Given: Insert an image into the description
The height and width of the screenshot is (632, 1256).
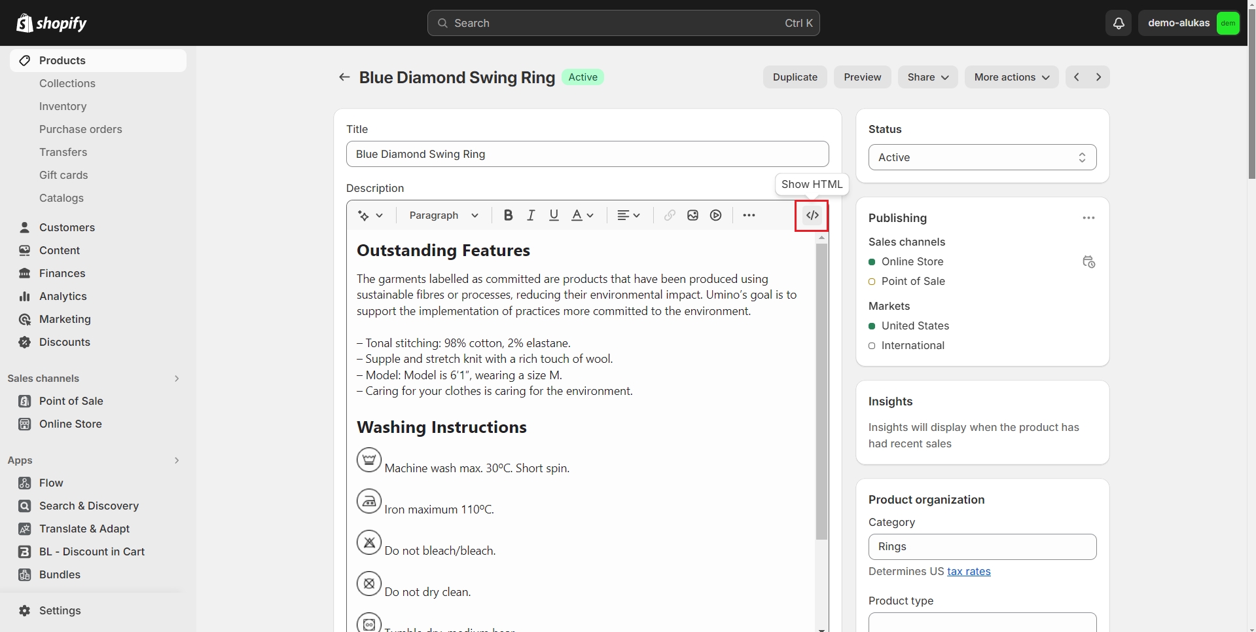Looking at the screenshot, I should (692, 215).
